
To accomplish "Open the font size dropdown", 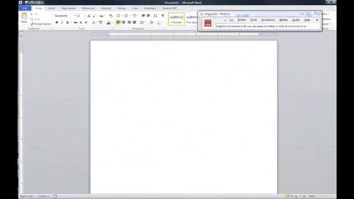I will tap(85, 16).
